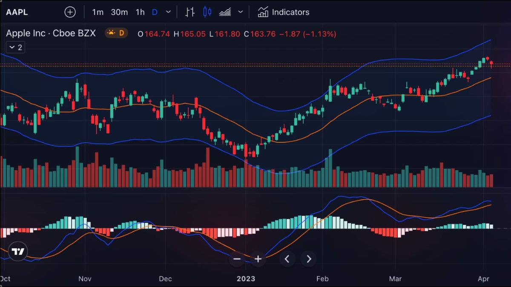Screen dimensions: 511x287
Task: Click the AAPL symbol search field
Action: coord(17,12)
